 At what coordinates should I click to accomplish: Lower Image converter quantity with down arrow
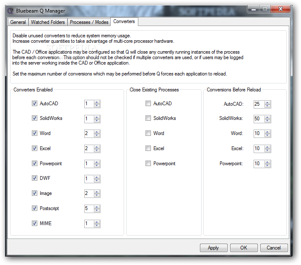97,195
